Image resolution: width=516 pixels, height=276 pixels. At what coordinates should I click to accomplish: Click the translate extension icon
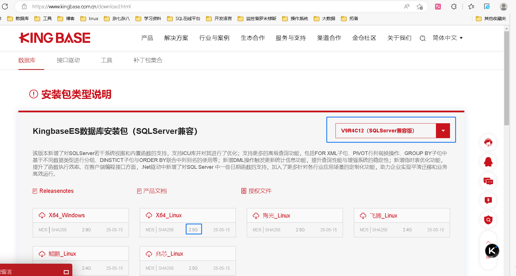click(438, 6)
